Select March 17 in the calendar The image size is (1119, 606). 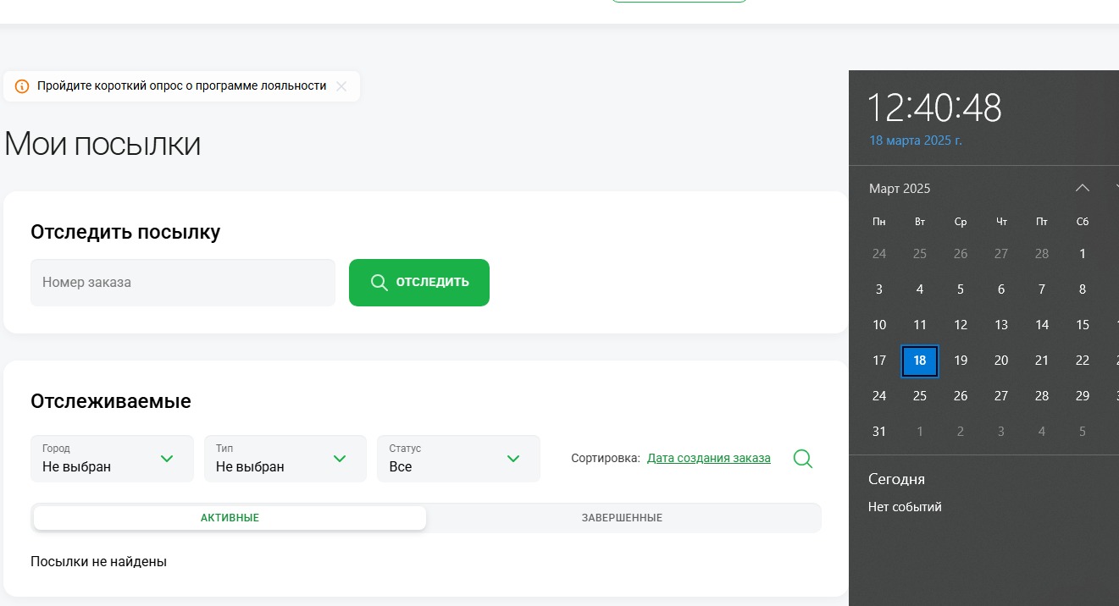tap(879, 361)
